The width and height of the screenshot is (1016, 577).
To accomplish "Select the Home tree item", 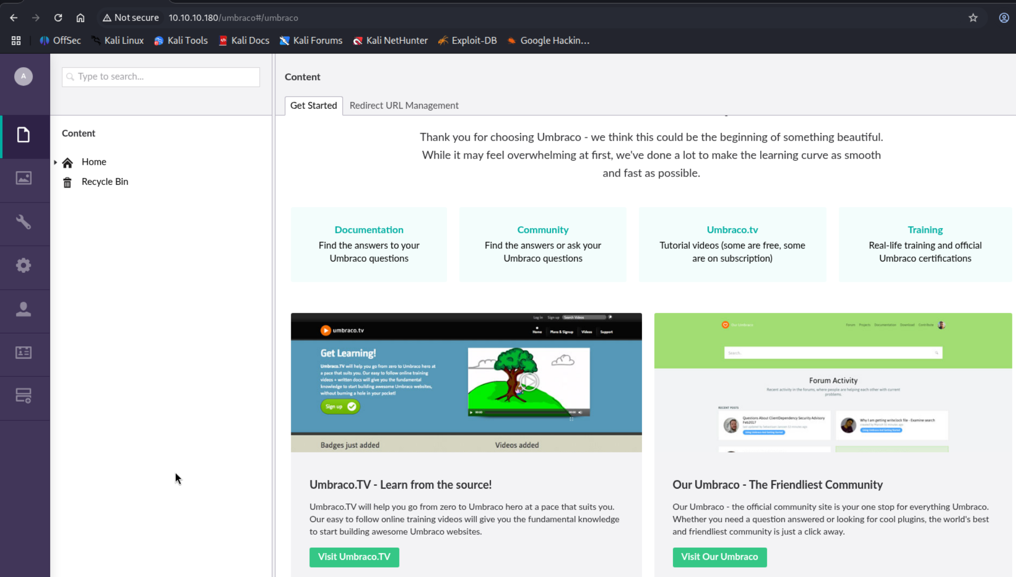I will tap(94, 162).
